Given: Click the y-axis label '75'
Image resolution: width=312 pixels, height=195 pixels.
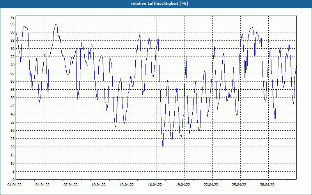Looking at the screenshot, I should pyautogui.click(x=12, y=57).
